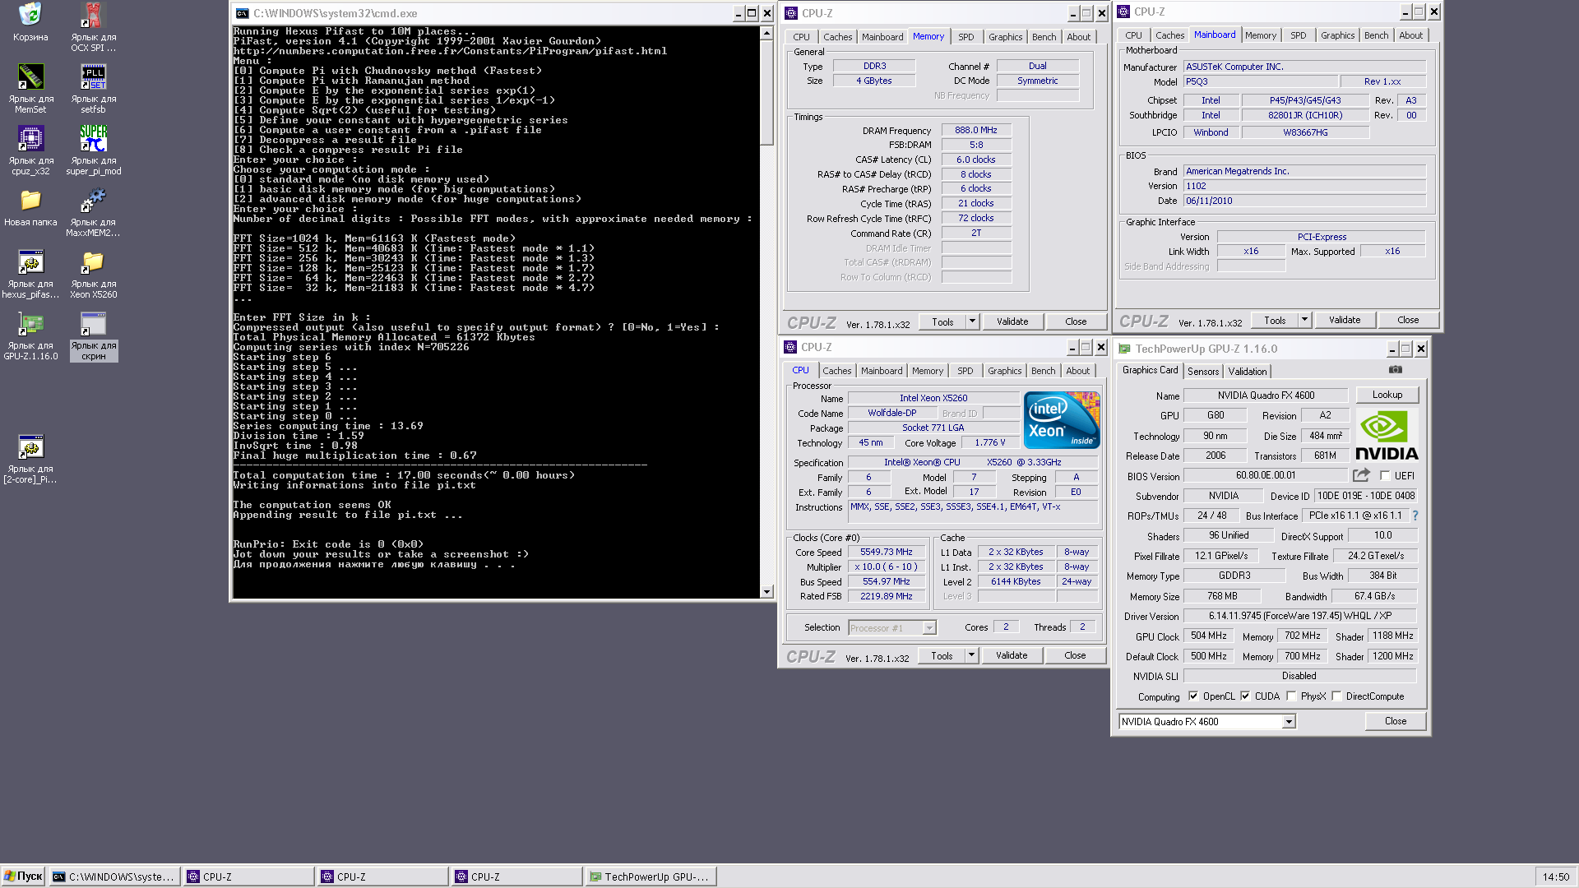Toggle the DirectCompute checkbox
Viewport: 1579px width, 888px height.
[x=1336, y=696]
